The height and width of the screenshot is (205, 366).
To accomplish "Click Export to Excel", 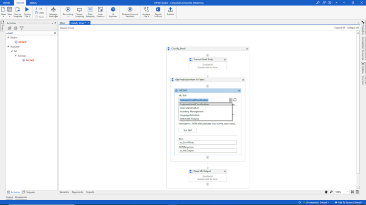I will tap(158, 12).
